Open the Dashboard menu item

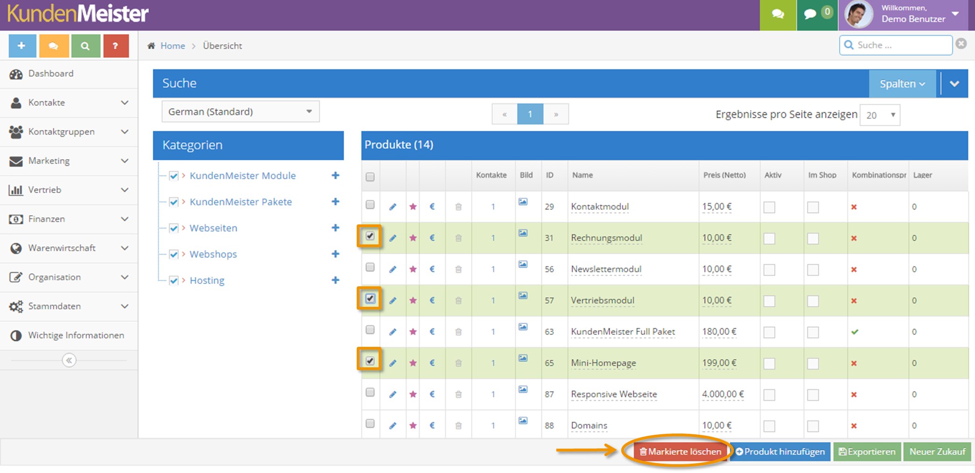click(69, 74)
